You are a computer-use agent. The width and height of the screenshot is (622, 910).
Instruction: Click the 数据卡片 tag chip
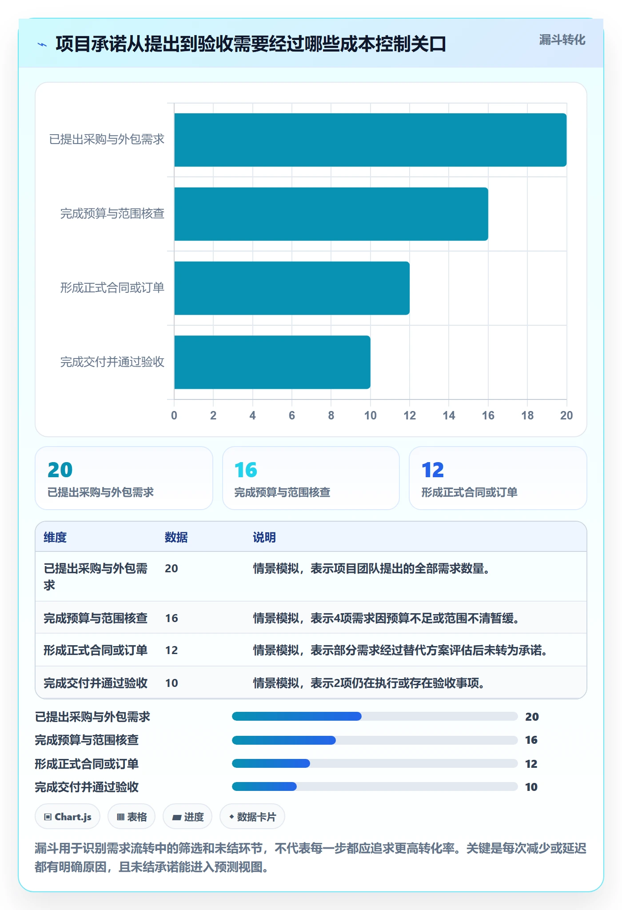click(252, 817)
